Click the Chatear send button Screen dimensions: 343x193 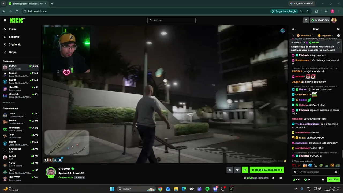[333, 180]
